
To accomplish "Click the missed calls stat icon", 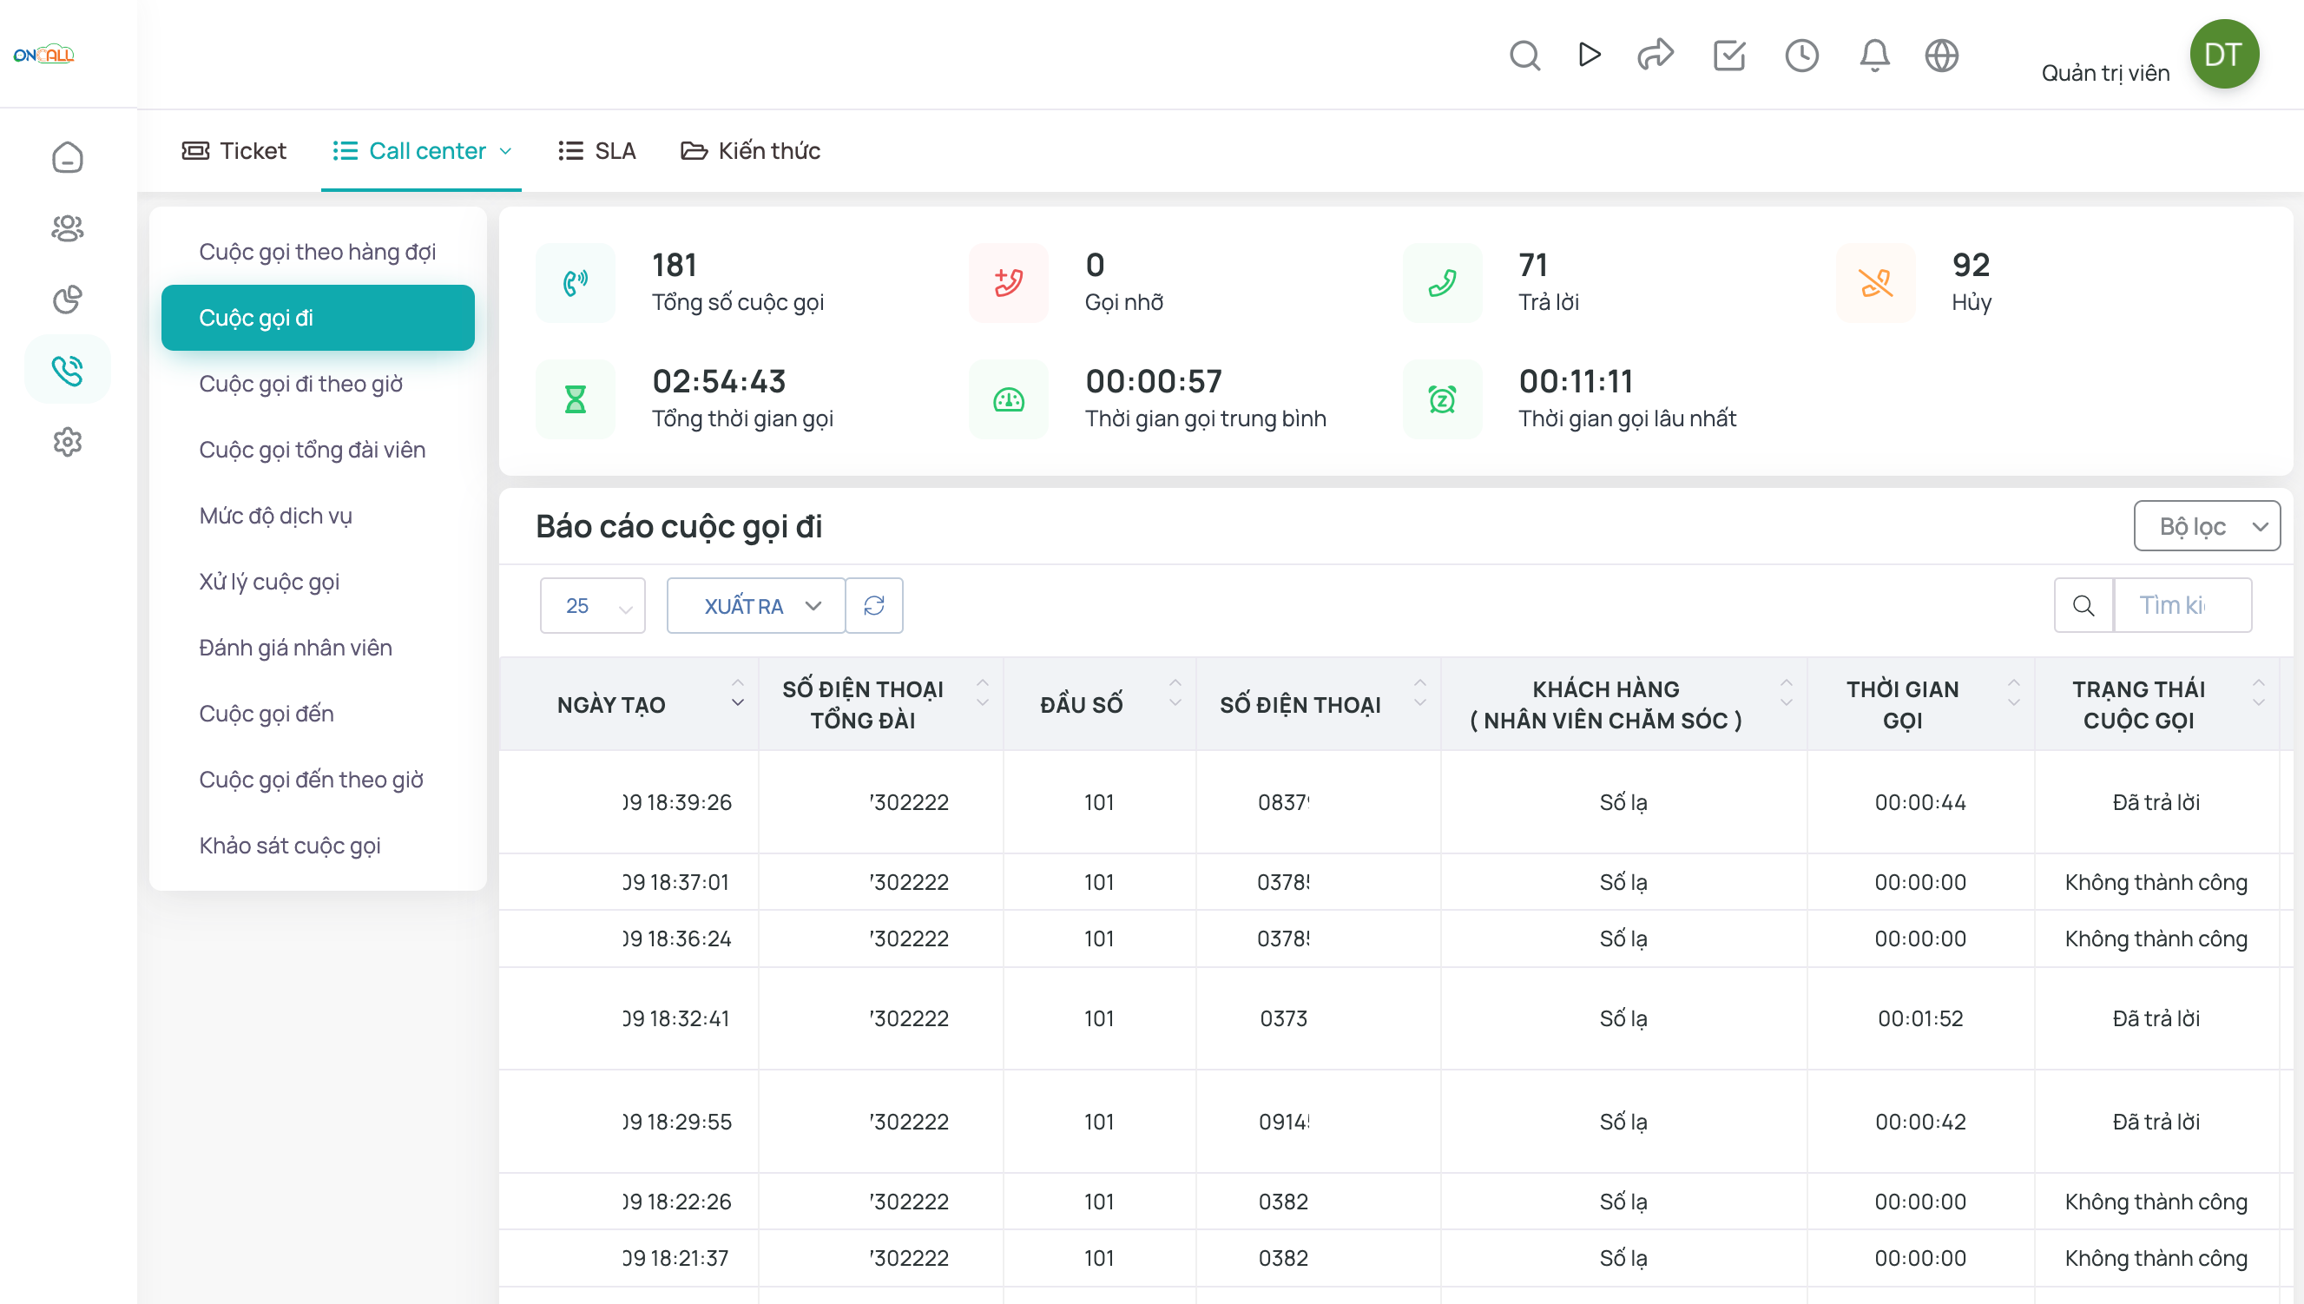I will point(1008,283).
